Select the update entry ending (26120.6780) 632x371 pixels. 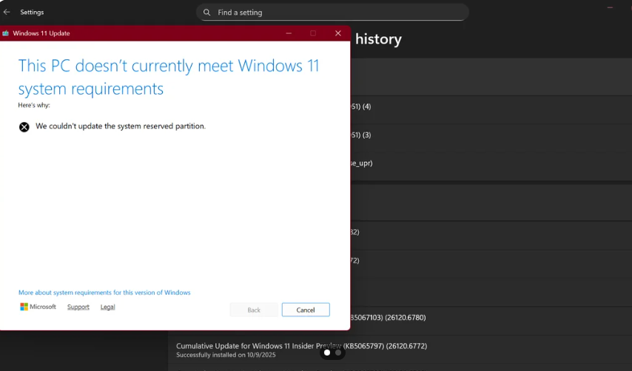click(491, 321)
